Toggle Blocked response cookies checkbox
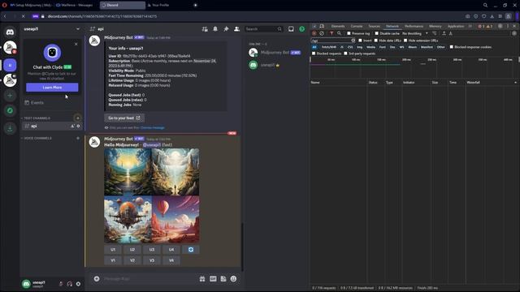Image resolution: width=520 pixels, height=292 pixels. [x=452, y=47]
